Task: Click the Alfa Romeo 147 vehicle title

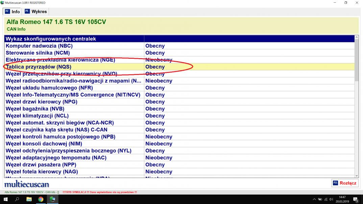Action: (x=56, y=22)
